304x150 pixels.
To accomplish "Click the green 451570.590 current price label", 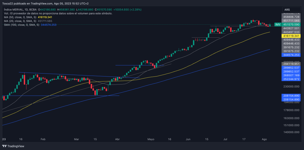I will [x=291, y=24].
